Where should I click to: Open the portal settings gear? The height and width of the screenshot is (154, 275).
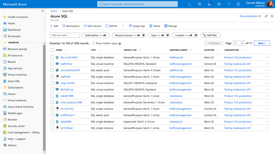[x=219, y=4]
